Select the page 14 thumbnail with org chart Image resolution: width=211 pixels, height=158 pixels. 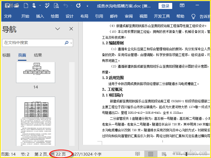36,72
